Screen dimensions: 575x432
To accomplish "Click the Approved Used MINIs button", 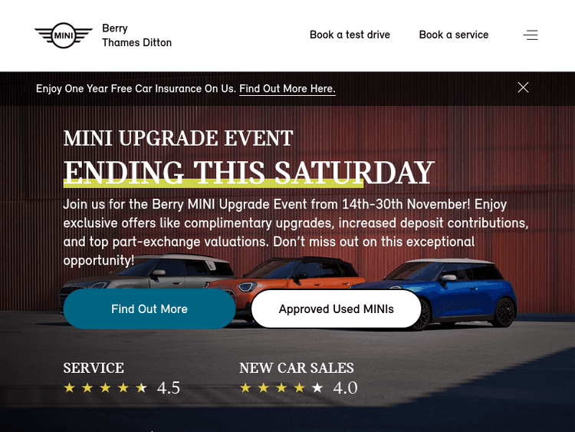I will [x=336, y=309].
